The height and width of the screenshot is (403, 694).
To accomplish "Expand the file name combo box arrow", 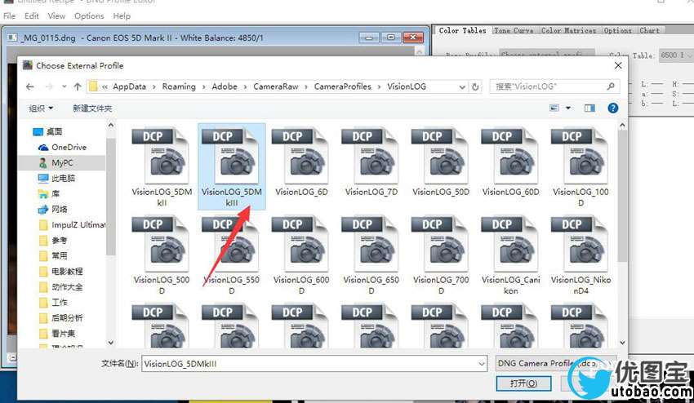I will pyautogui.click(x=482, y=364).
